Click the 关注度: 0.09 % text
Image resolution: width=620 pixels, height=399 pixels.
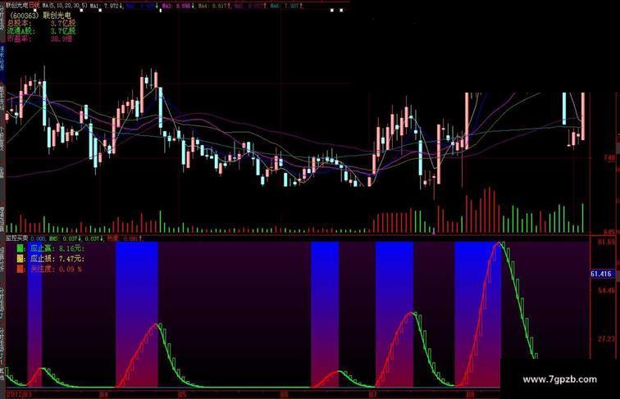pos(56,269)
